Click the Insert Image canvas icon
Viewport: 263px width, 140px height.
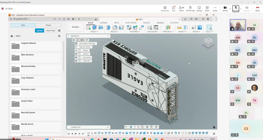200,28
